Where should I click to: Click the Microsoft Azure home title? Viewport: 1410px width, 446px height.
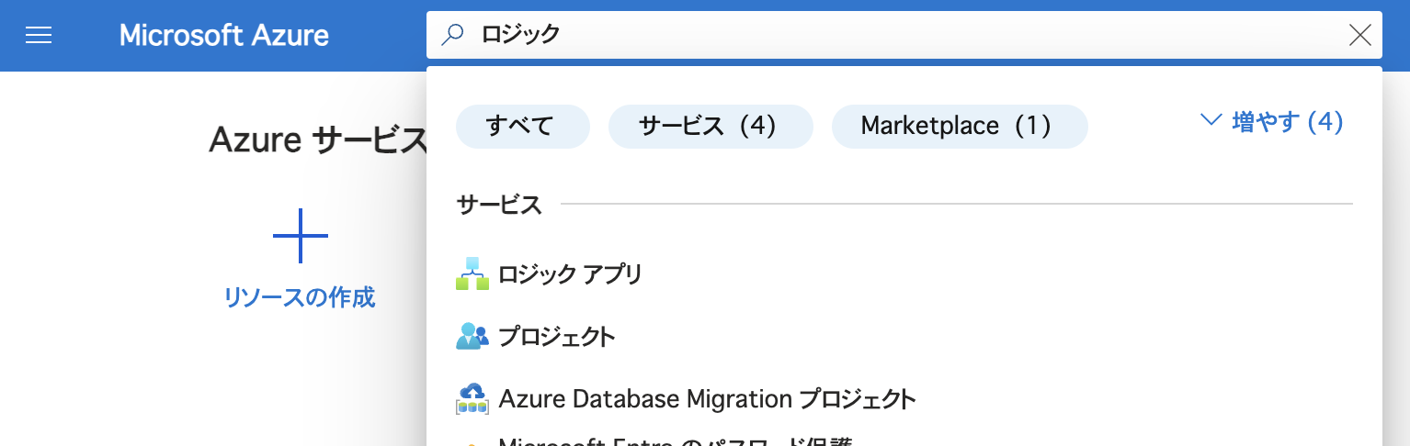(224, 36)
